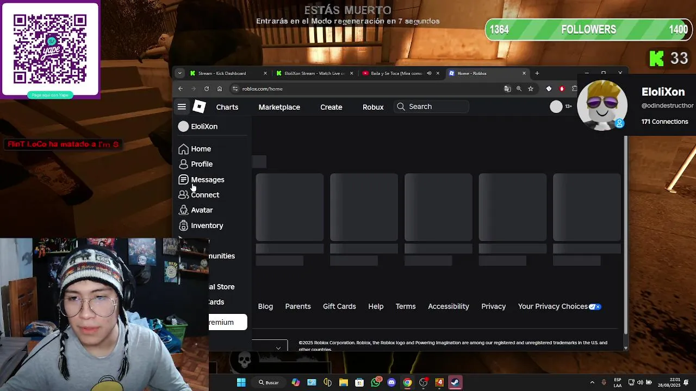The width and height of the screenshot is (696, 391).
Task: Open the Terms footer link
Action: [406, 306]
